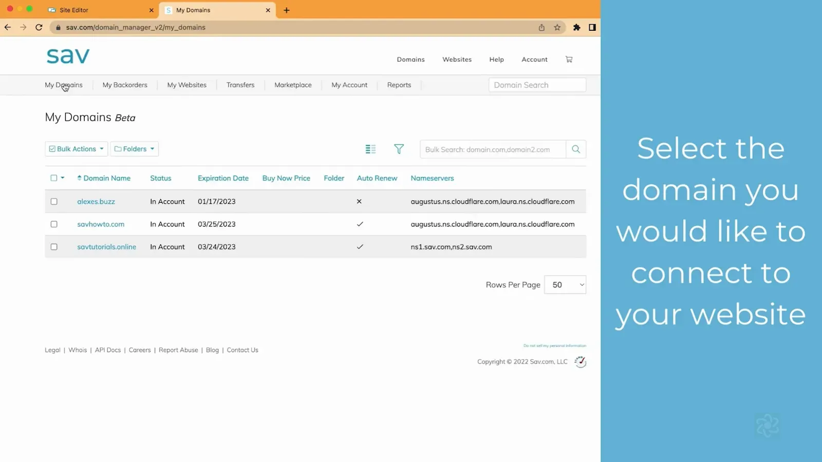Click the Bulk Search input field
The width and height of the screenshot is (822, 462).
click(x=493, y=149)
